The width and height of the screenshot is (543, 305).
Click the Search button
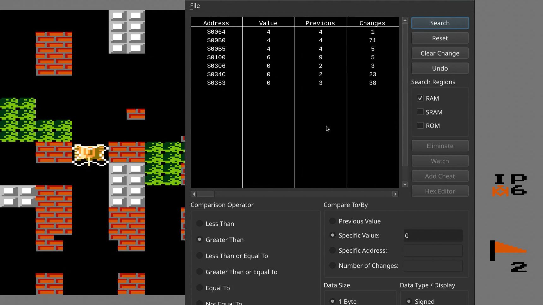(x=440, y=23)
